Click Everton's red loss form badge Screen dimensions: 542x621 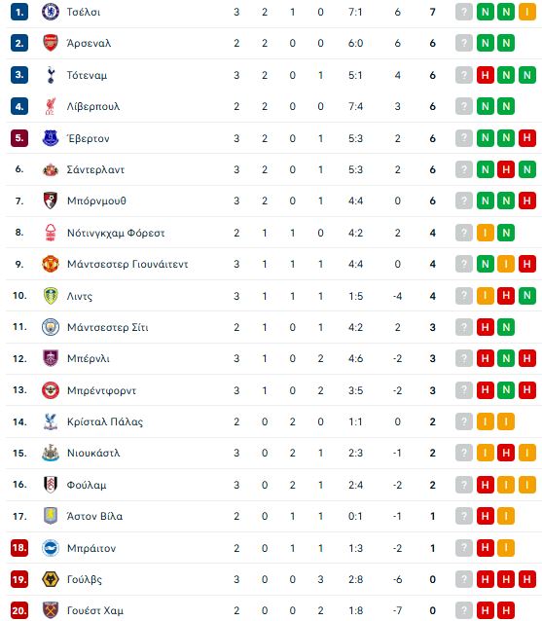[x=527, y=138]
